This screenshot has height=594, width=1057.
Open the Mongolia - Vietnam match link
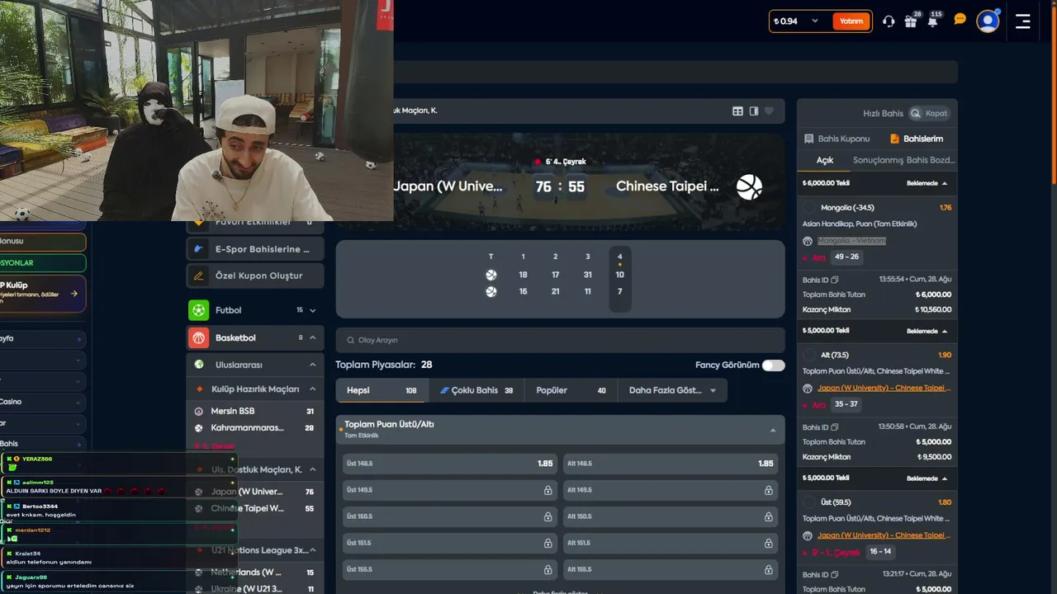click(x=851, y=241)
